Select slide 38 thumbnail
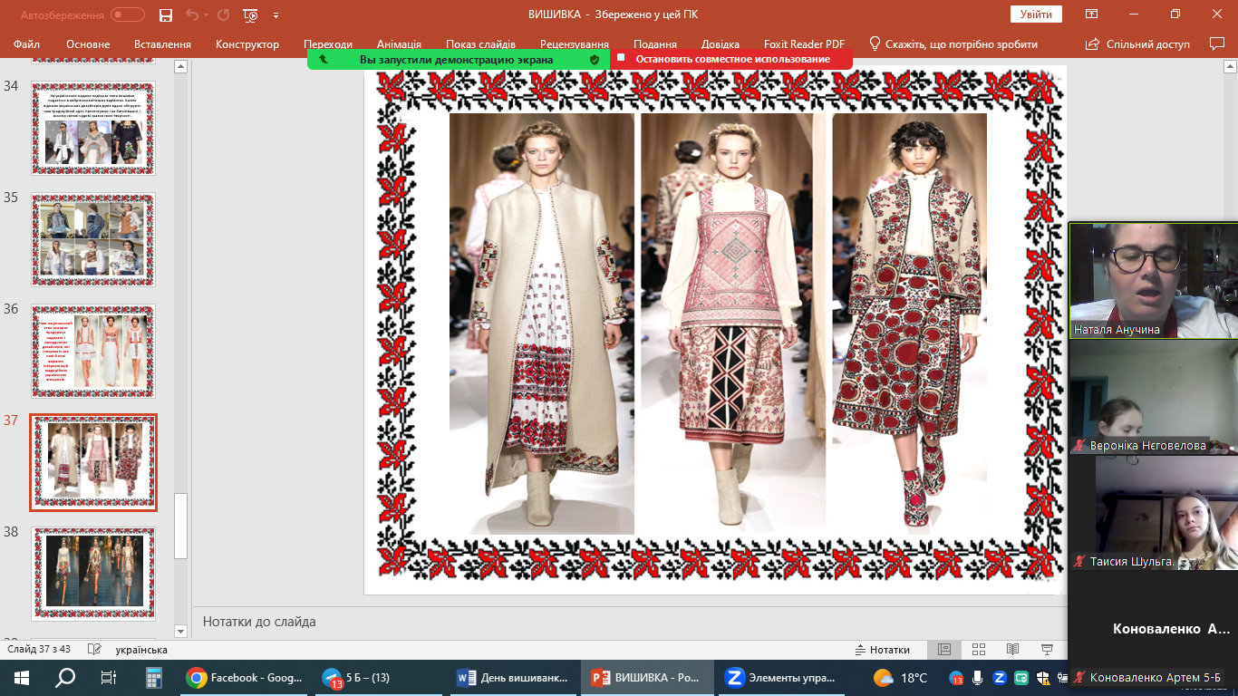The height and width of the screenshot is (696, 1238). [93, 574]
